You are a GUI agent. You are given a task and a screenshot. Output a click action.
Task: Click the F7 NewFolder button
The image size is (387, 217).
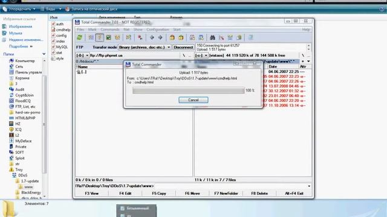226,193
